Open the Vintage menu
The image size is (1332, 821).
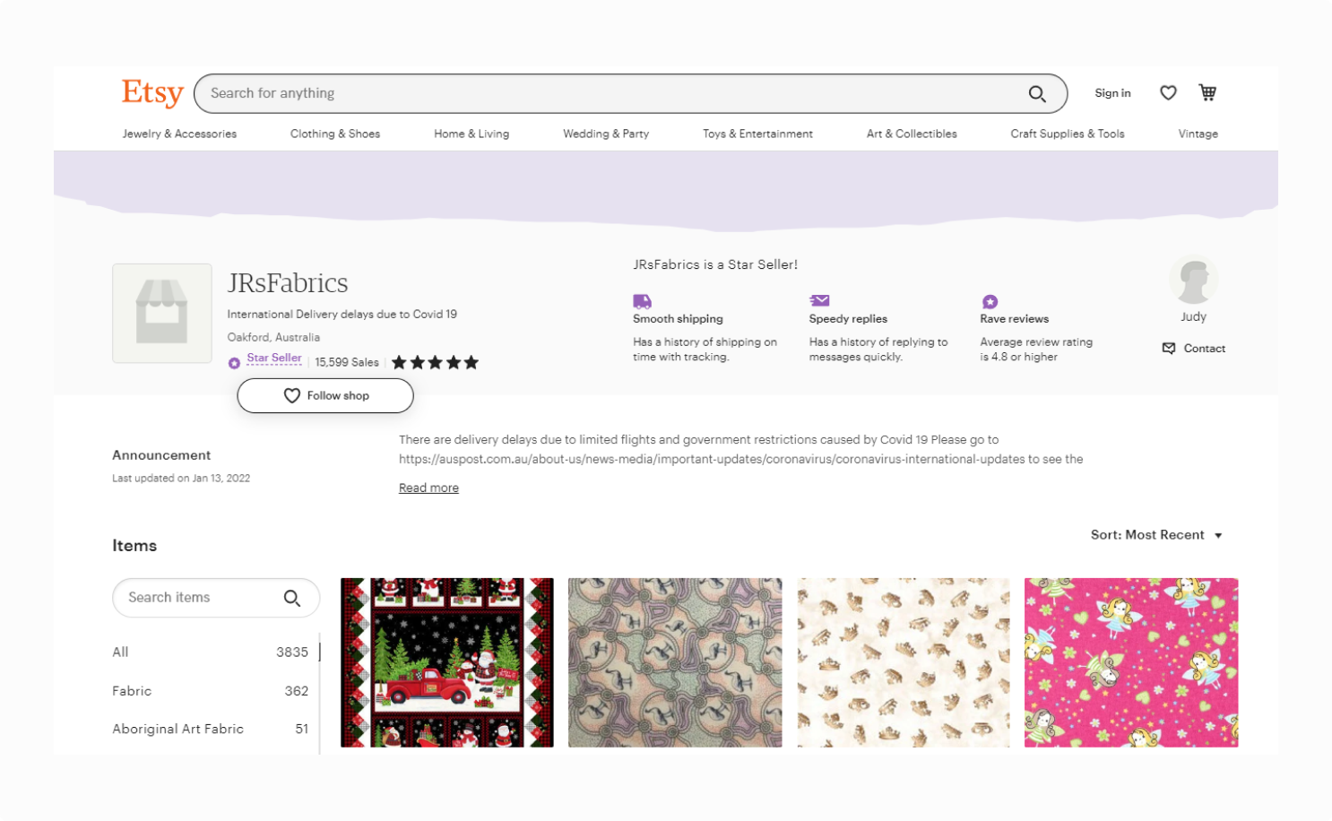point(1198,134)
